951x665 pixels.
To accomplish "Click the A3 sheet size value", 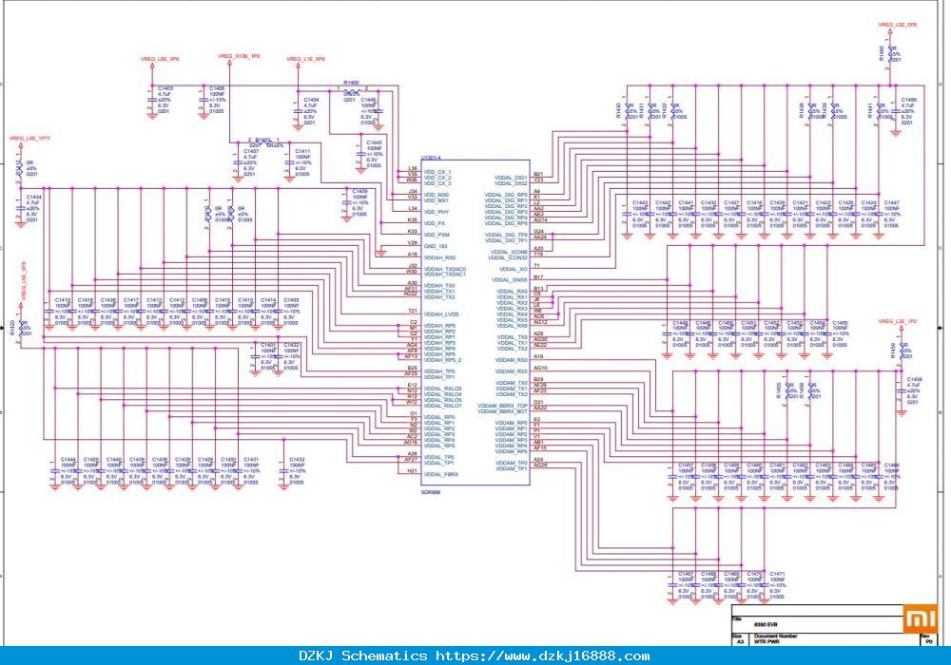I will pyautogui.click(x=740, y=641).
